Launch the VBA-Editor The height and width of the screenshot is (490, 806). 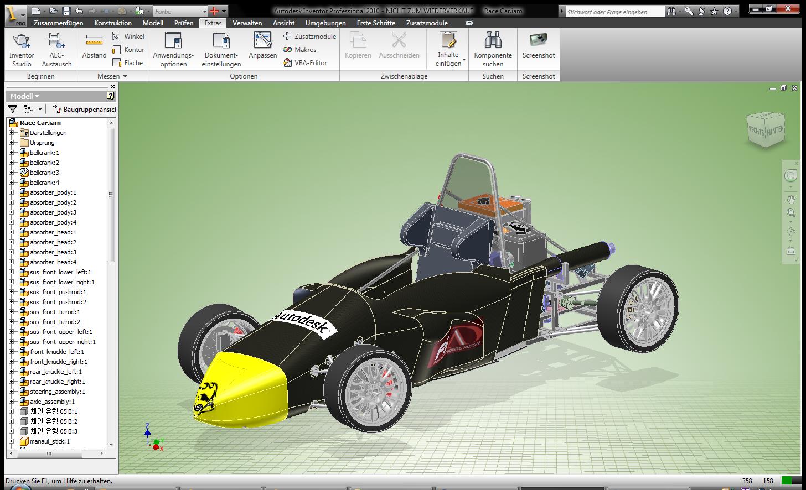(305, 63)
